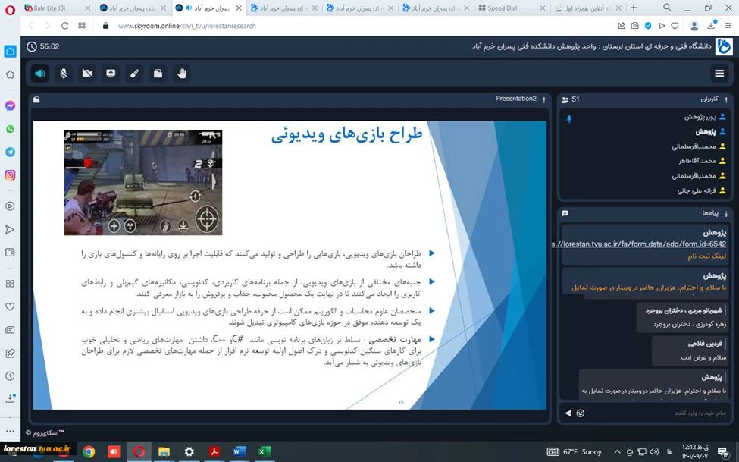The height and width of the screenshot is (462, 739).
Task: Click the presentation folder icon in panel header
Action: tap(36, 99)
